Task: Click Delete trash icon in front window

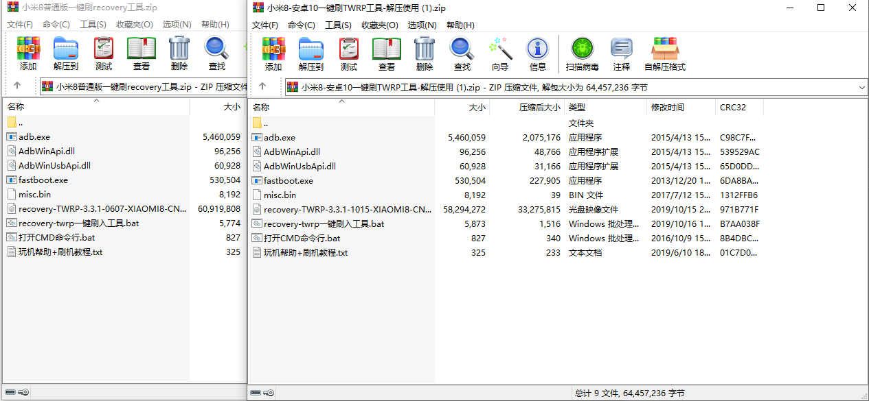Action: pyautogui.click(x=425, y=54)
